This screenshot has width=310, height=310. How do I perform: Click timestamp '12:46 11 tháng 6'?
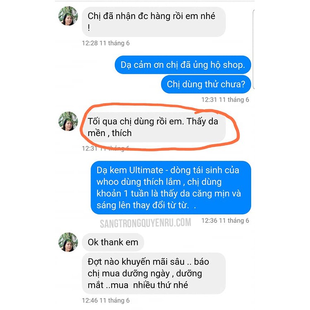(x=106, y=300)
